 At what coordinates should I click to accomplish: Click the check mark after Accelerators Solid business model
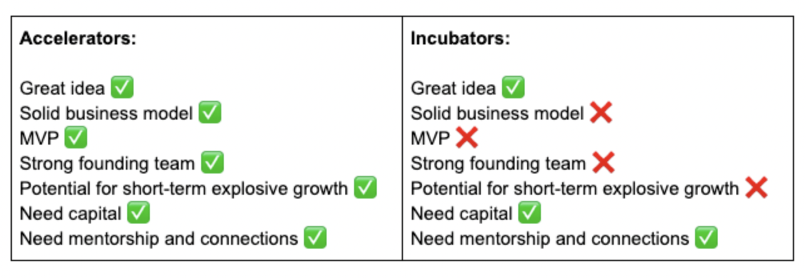[210, 113]
